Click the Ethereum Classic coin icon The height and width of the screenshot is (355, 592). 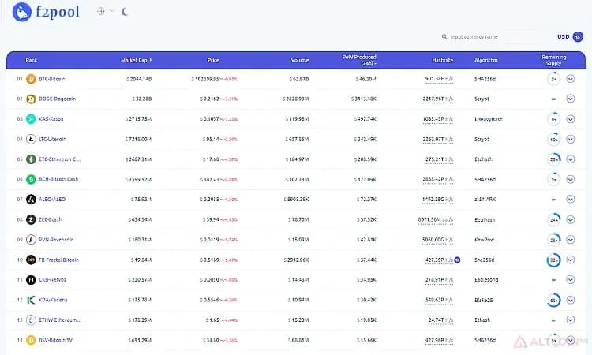pyautogui.click(x=31, y=159)
